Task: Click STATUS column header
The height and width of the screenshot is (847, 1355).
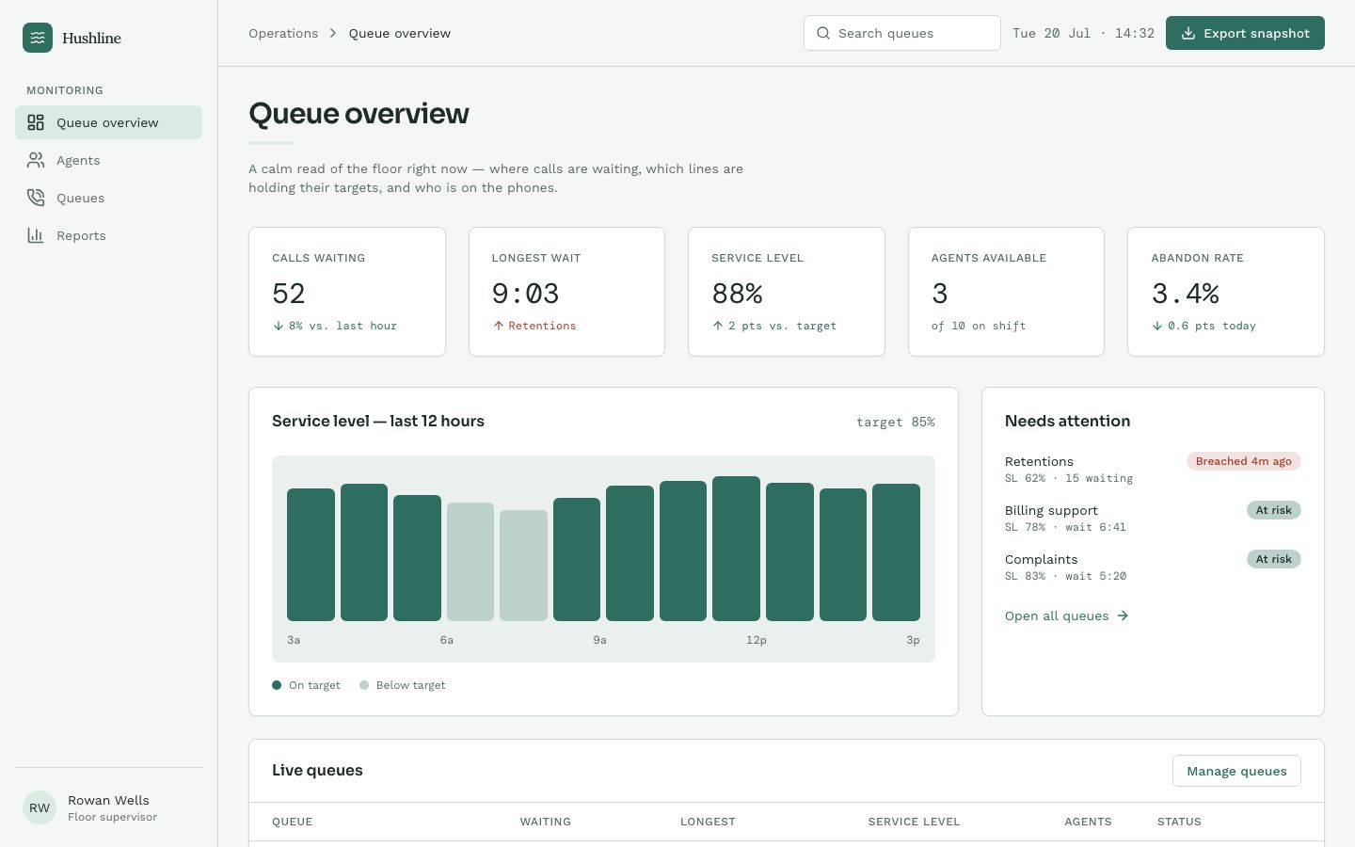Action: pos(1179,822)
